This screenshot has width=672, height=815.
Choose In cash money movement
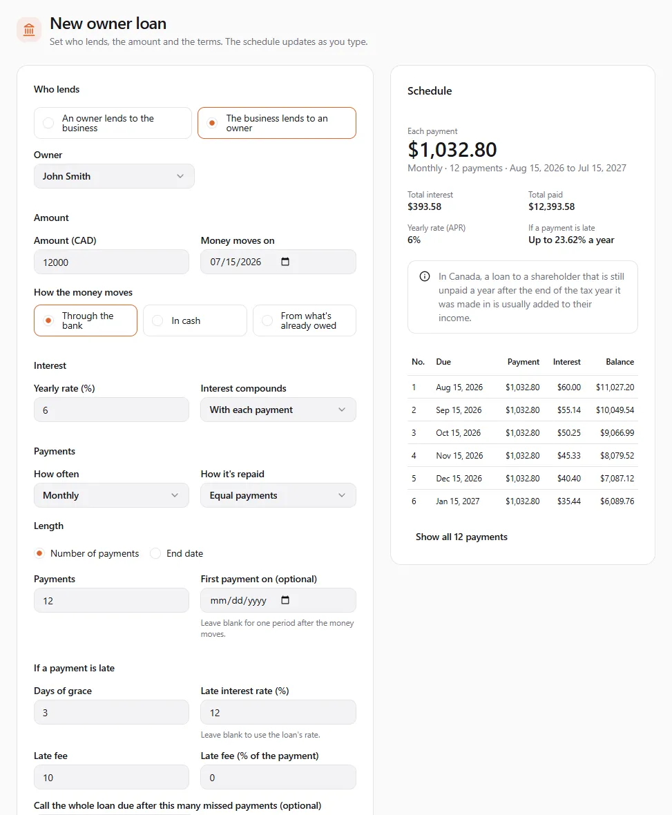[x=195, y=320]
